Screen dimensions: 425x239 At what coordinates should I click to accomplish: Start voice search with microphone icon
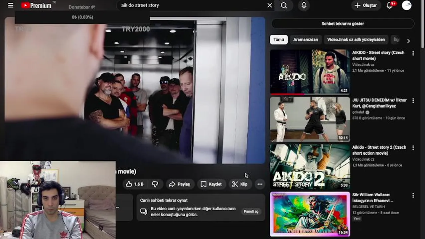click(304, 5)
